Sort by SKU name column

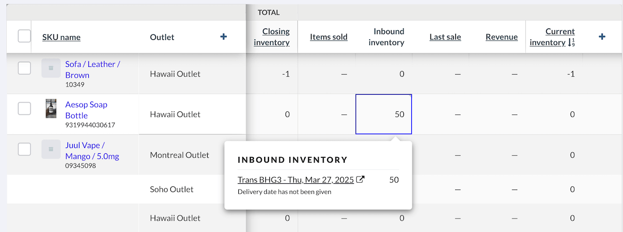[61, 37]
